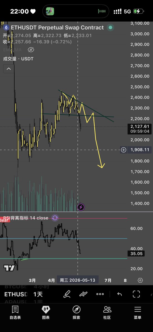Screen dimensions: 153x332
Task: Tap the current price label 2,127.61
Action: 140,126
